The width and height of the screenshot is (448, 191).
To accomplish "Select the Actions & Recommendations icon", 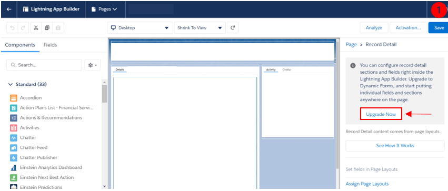I will point(14,118).
